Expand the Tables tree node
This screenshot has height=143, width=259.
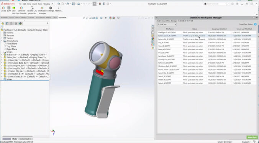pyautogui.click(x=2, y=38)
